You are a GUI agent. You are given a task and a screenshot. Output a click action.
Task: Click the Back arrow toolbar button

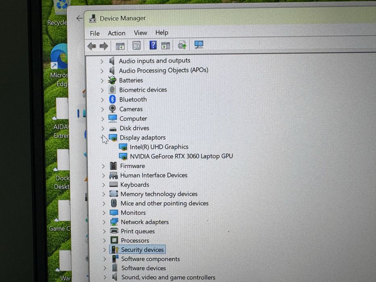coord(91,46)
